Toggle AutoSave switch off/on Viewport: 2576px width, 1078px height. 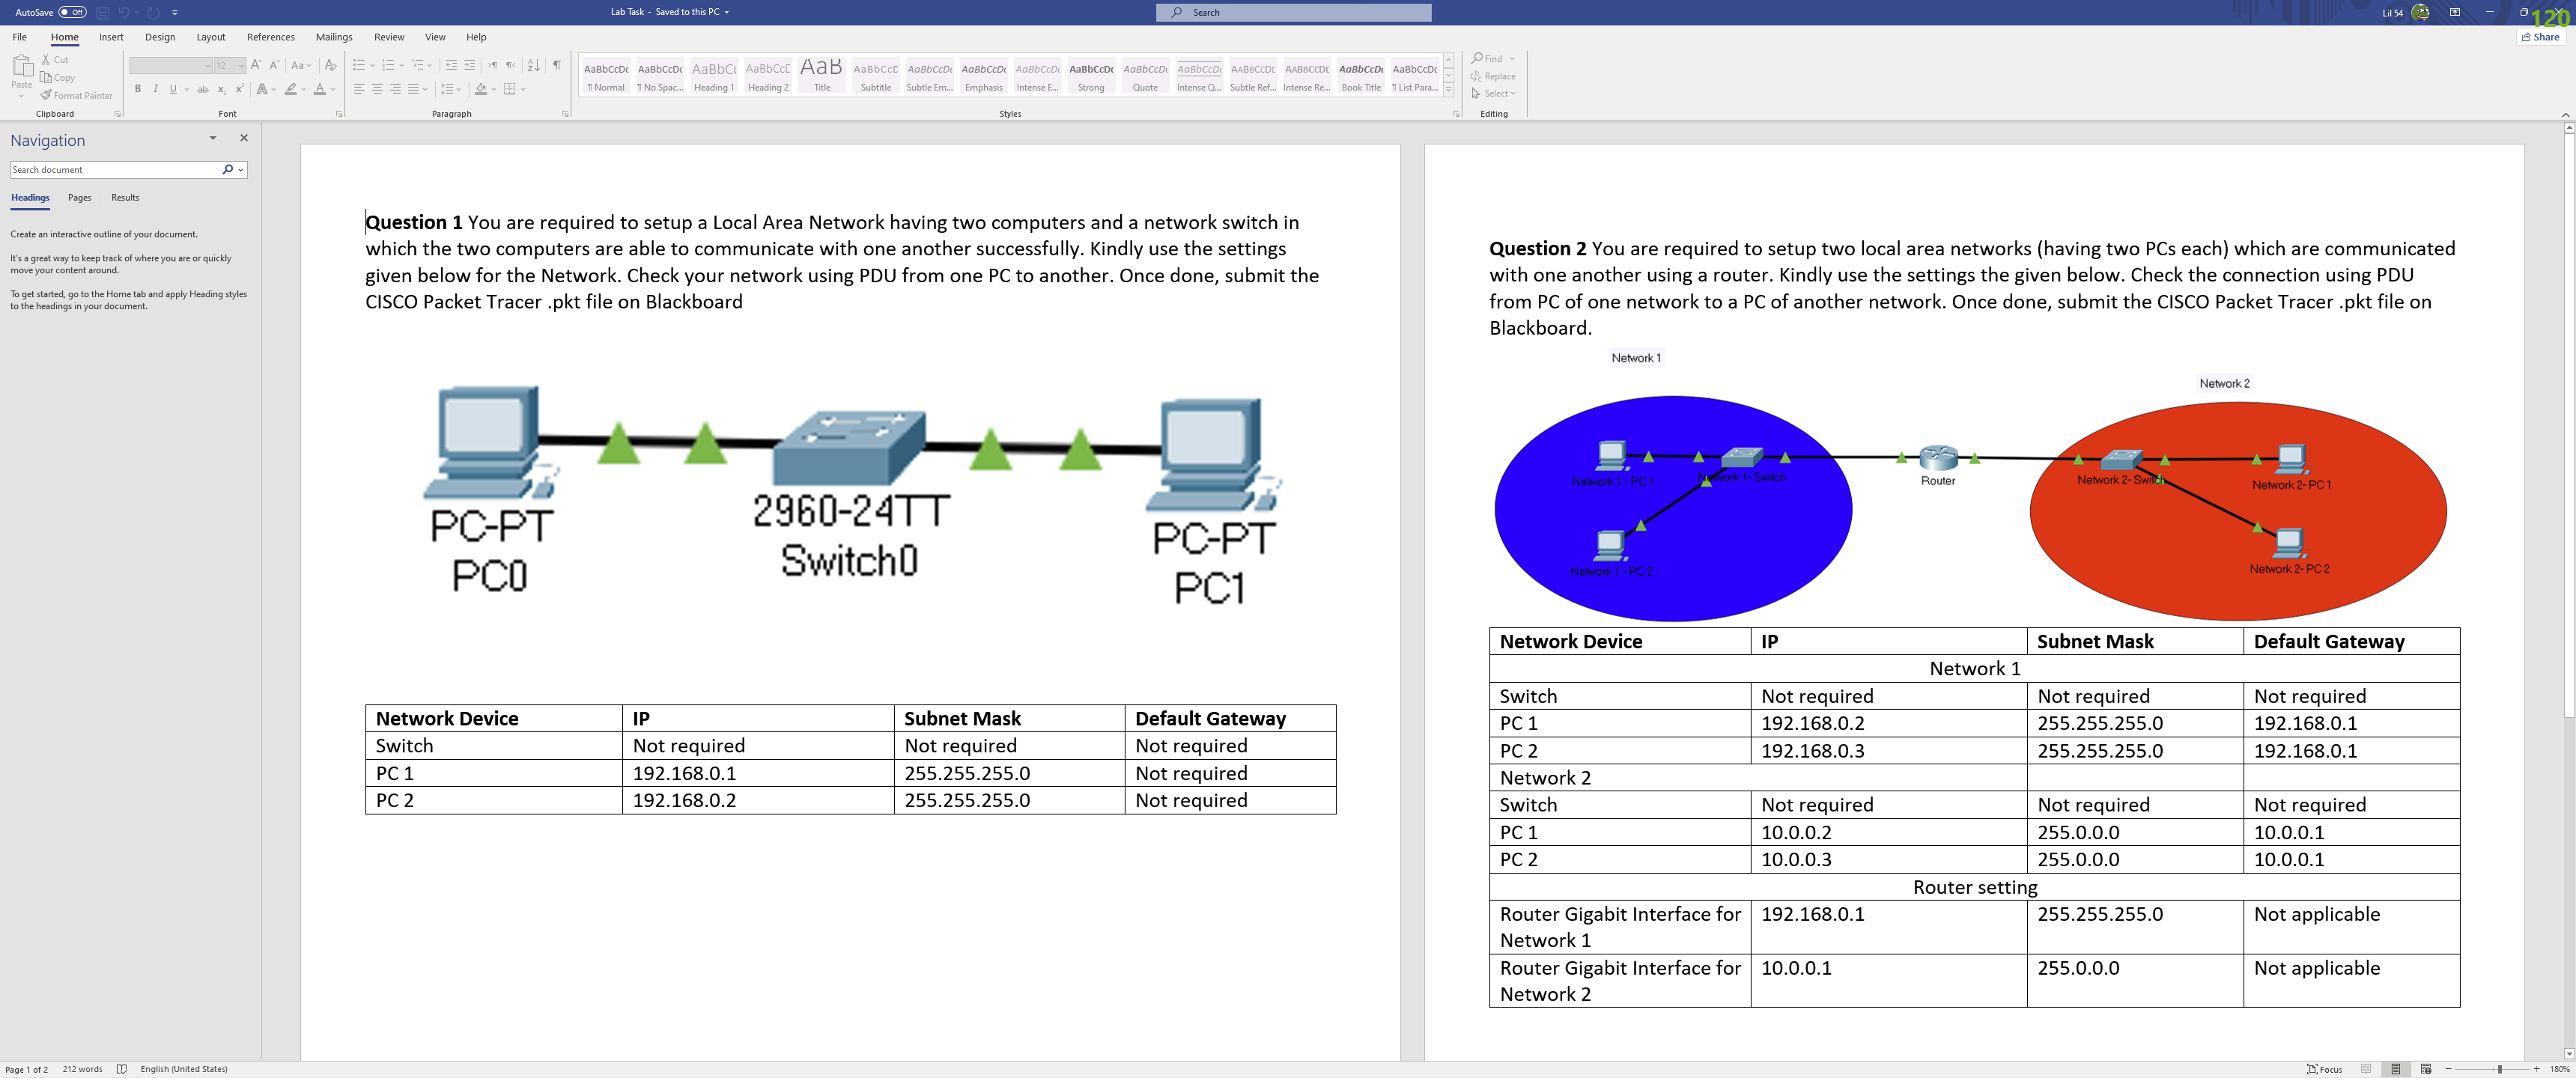(x=72, y=12)
